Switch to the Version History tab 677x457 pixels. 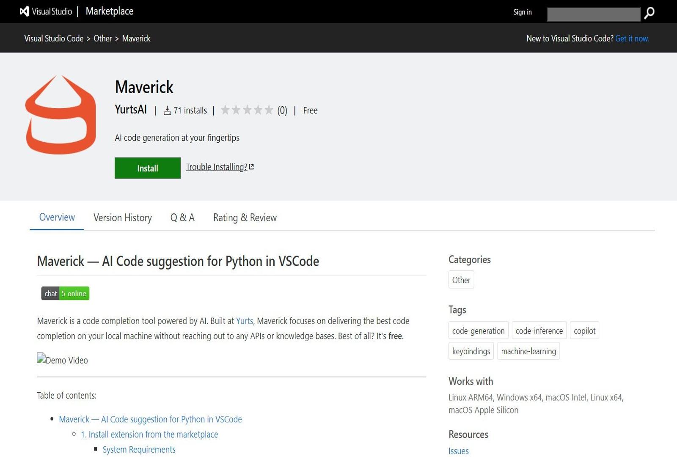(122, 217)
